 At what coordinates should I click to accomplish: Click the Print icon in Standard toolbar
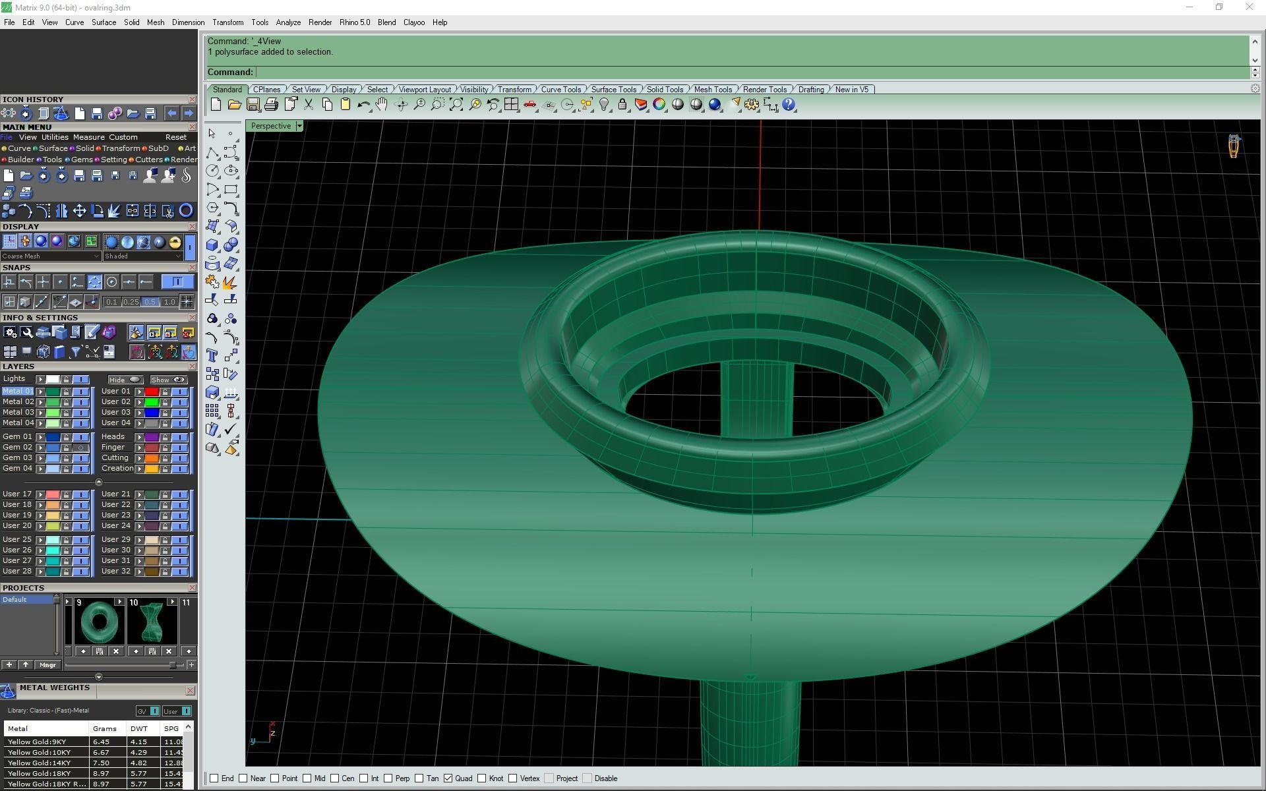[271, 105]
